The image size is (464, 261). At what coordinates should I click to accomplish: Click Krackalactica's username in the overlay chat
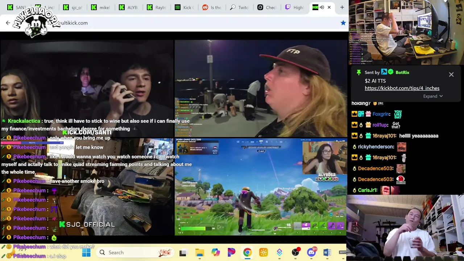click(24, 121)
